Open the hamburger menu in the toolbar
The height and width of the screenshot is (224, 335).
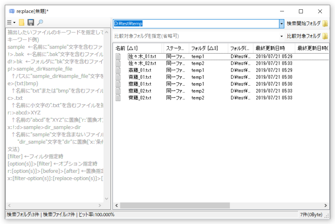pyautogui.click(x=11, y=22)
